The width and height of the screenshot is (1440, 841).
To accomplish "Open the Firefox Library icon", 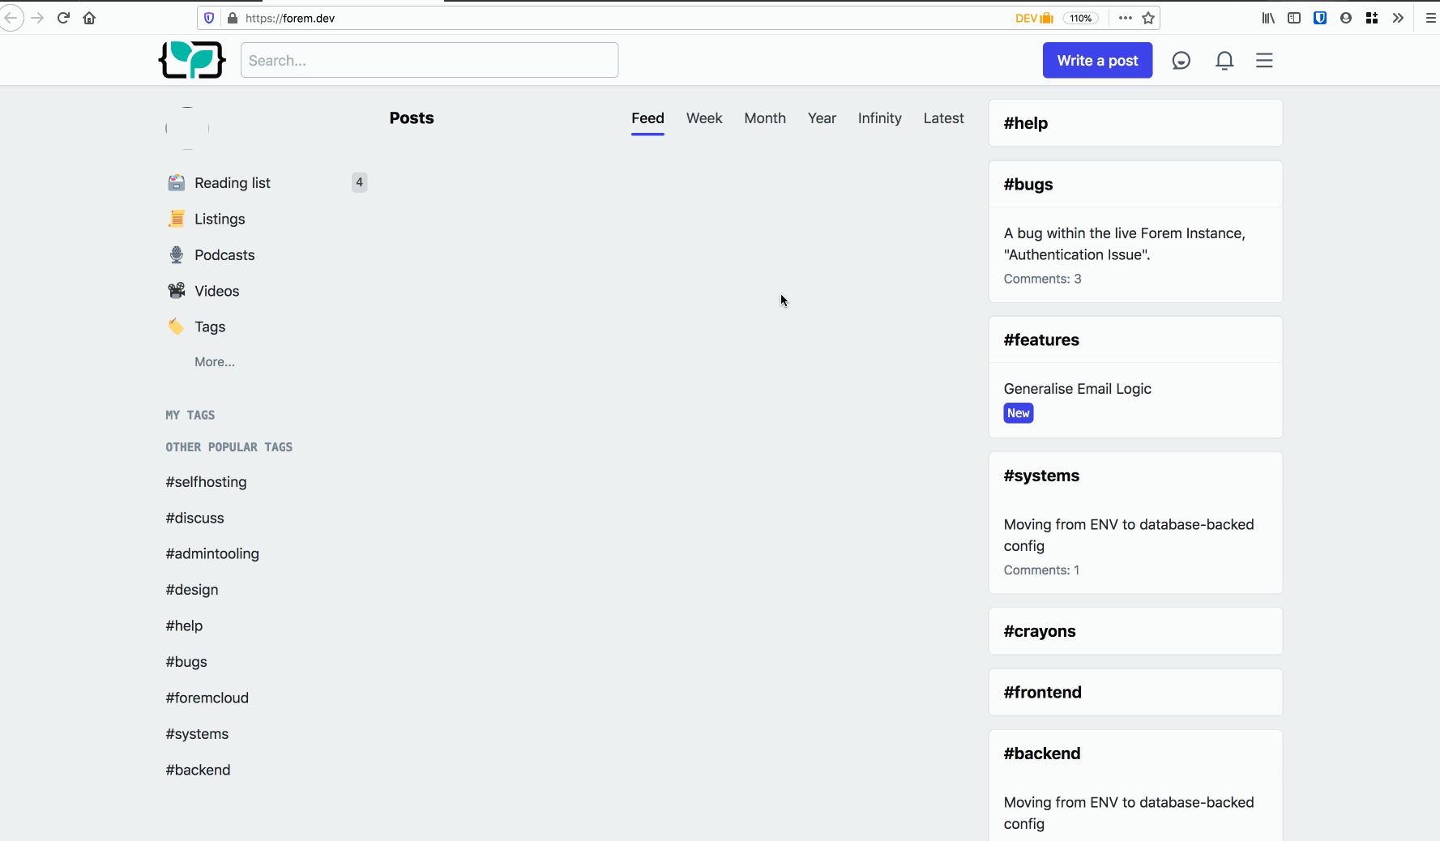I will tap(1268, 18).
